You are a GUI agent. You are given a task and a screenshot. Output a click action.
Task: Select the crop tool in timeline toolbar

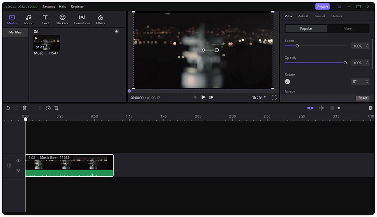point(57,108)
